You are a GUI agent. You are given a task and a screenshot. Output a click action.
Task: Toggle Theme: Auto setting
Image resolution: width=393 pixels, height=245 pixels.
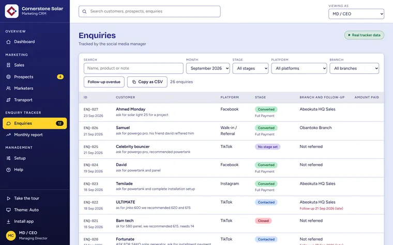point(35,210)
